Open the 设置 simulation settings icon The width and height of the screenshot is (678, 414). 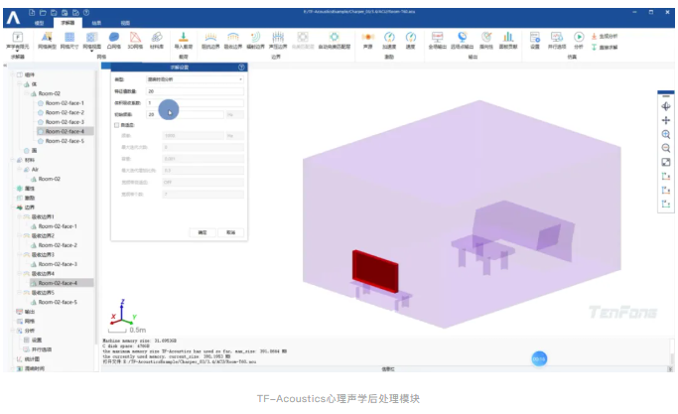[x=535, y=37]
